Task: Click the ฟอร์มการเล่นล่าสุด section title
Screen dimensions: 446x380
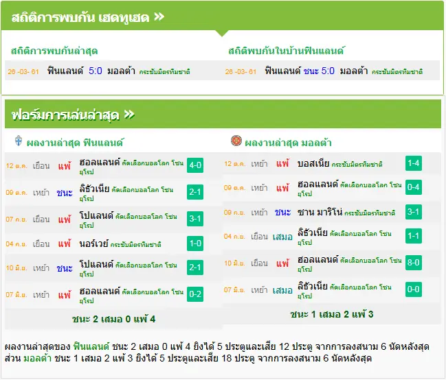Action: [x=65, y=115]
